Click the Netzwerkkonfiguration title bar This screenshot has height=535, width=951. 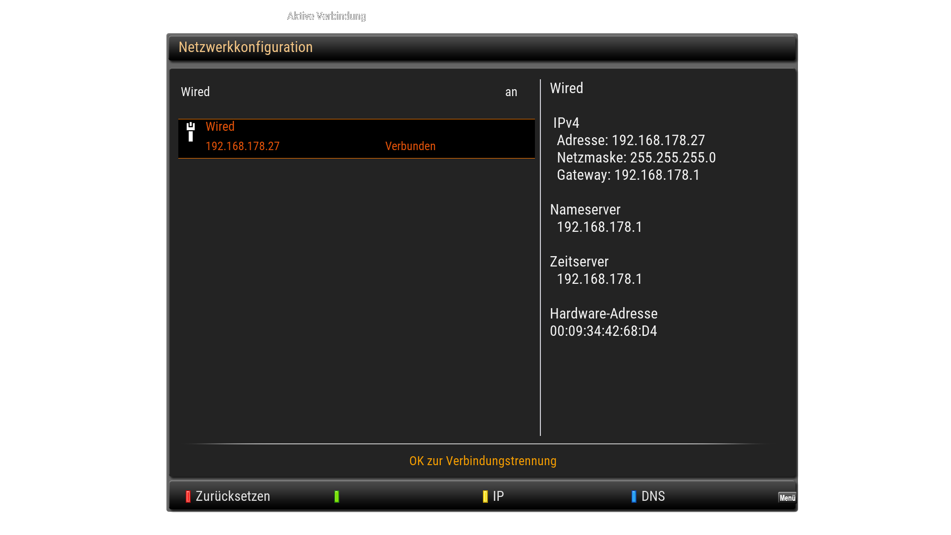(245, 48)
